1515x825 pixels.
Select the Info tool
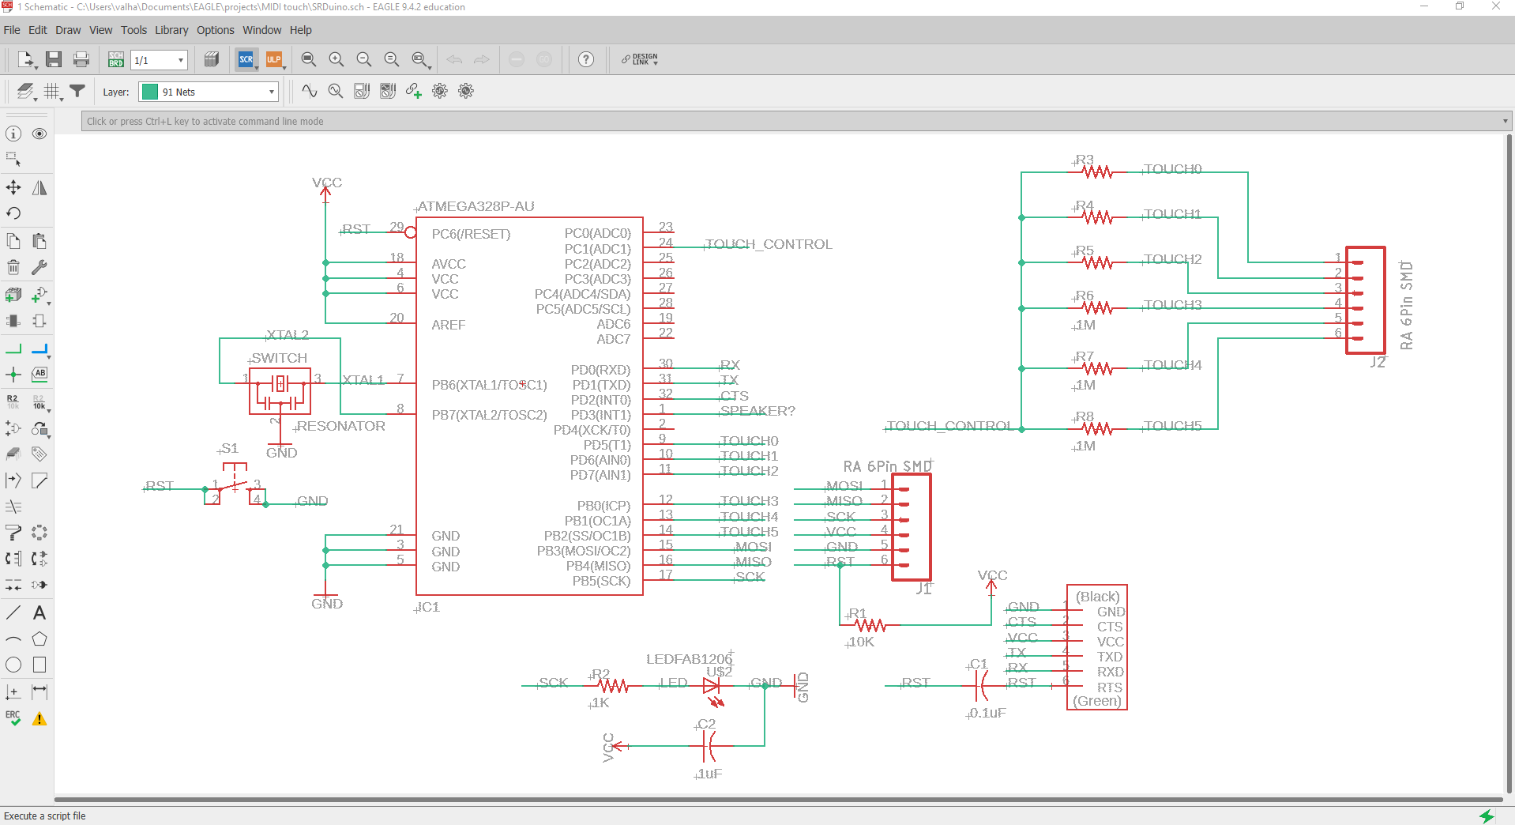pyautogui.click(x=13, y=134)
